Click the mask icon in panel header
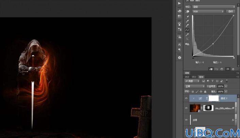Screen dimensions: 240x138 click(192, 1)
